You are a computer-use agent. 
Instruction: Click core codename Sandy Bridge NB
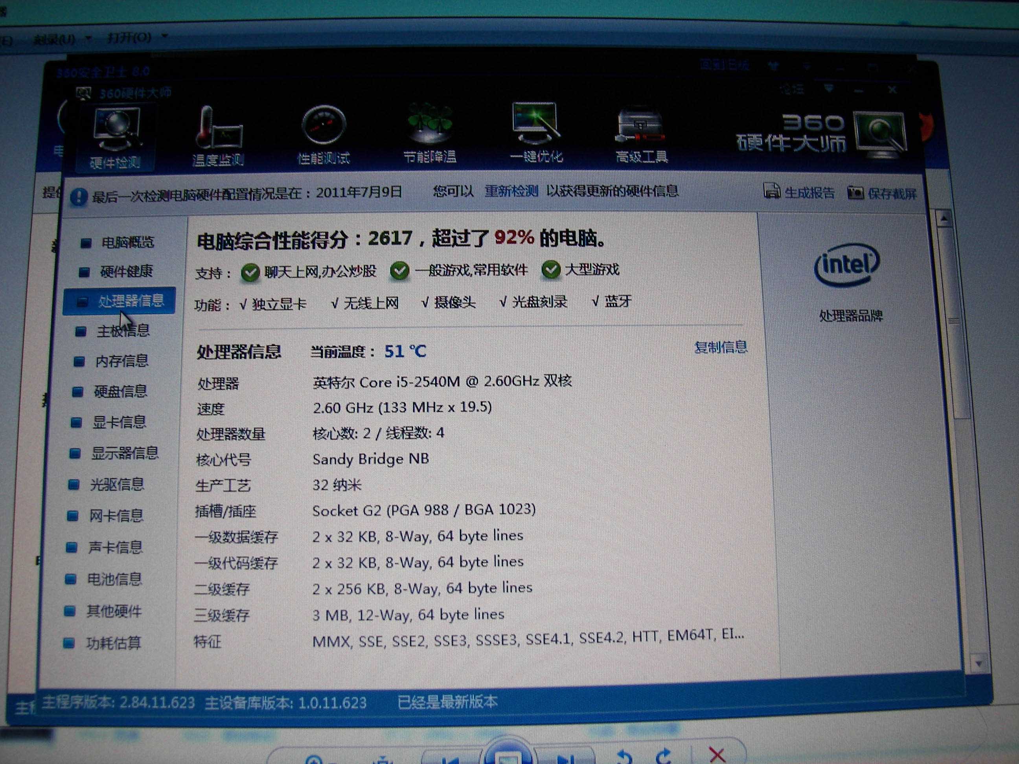370,459
